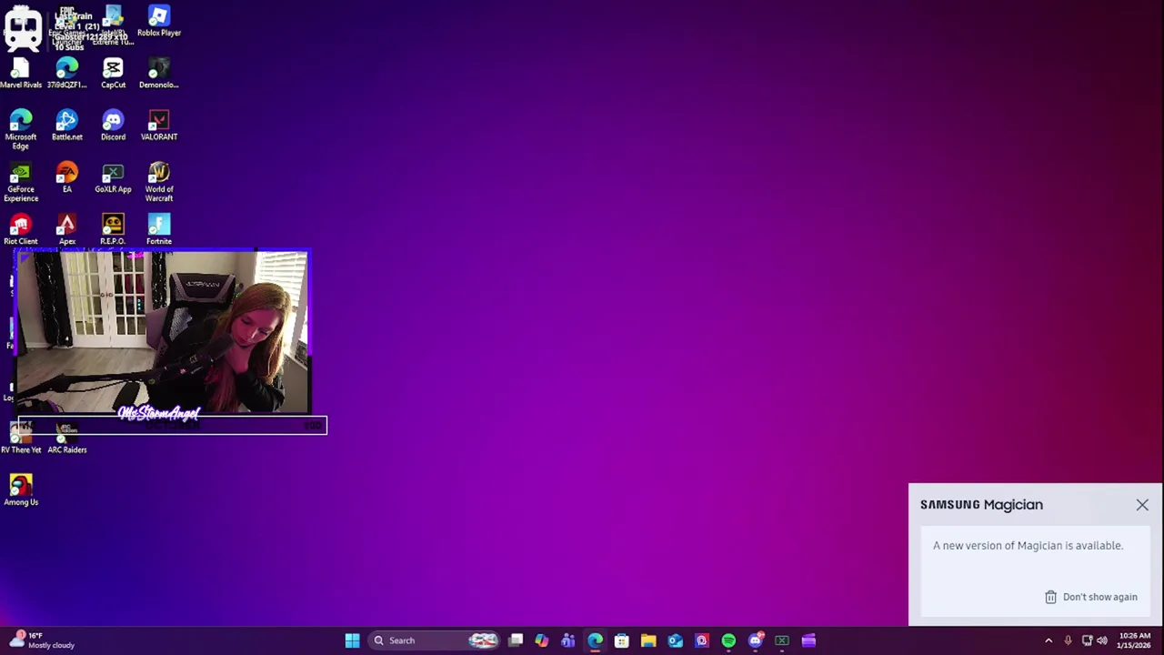This screenshot has height=655, width=1164.
Task: Open the ARC Raiders desktop shortcut
Action: [x=67, y=439]
